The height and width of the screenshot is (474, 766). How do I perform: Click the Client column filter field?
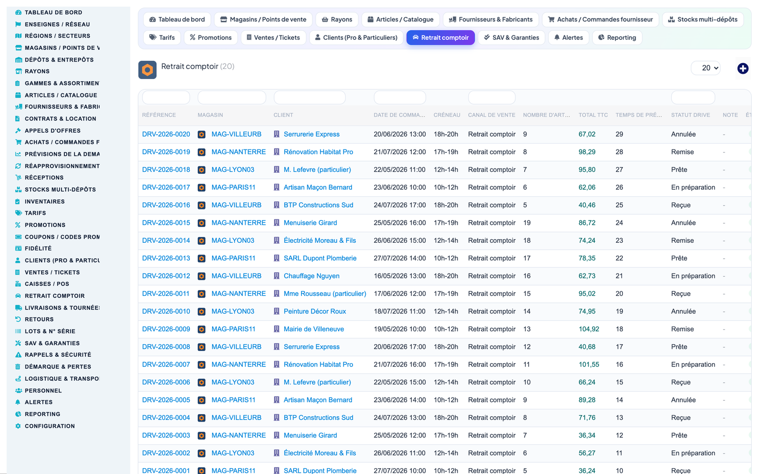(310, 98)
